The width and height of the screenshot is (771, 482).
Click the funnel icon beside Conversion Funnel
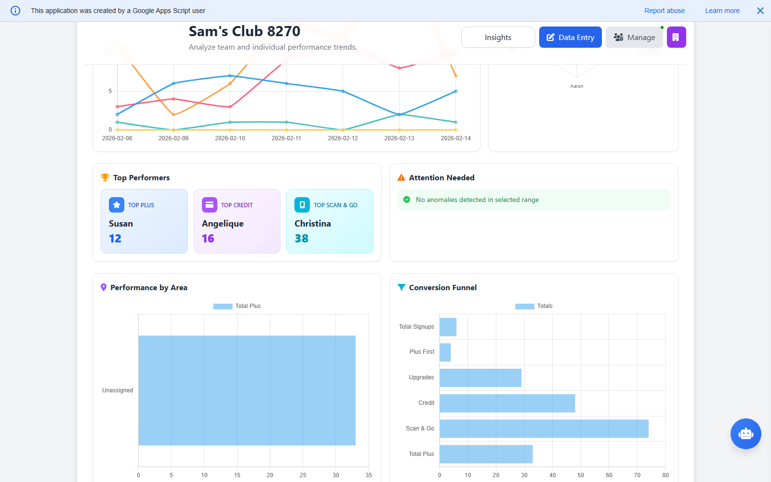point(401,287)
